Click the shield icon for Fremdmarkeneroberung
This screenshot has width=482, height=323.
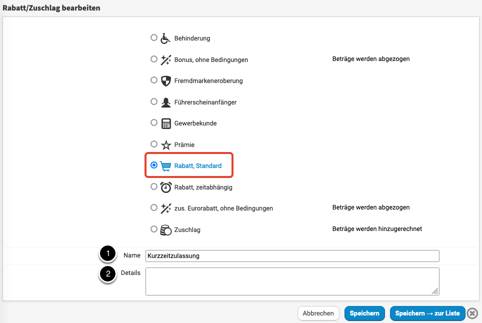165,80
